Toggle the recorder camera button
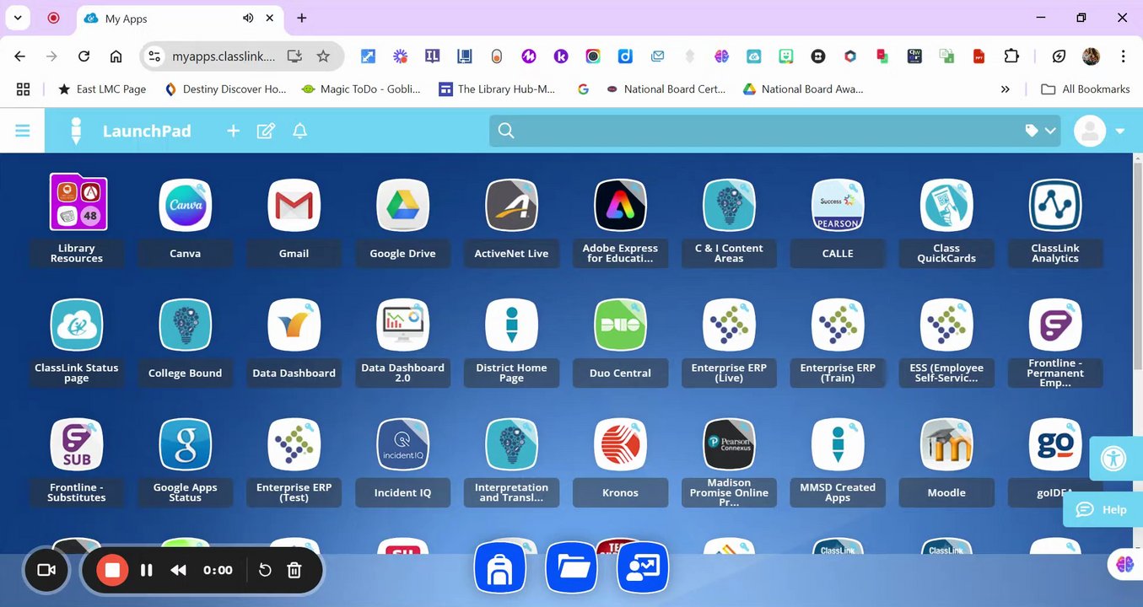The width and height of the screenshot is (1143, 607). [x=46, y=571]
